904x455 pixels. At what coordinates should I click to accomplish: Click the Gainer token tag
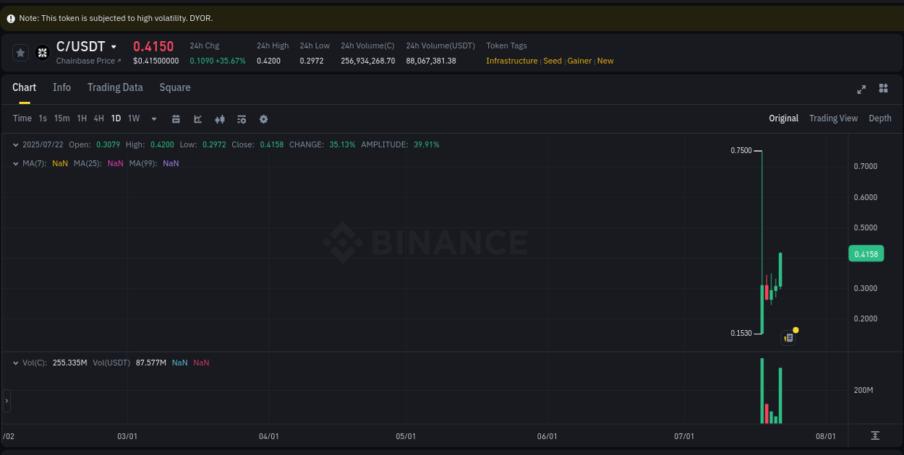(x=579, y=61)
